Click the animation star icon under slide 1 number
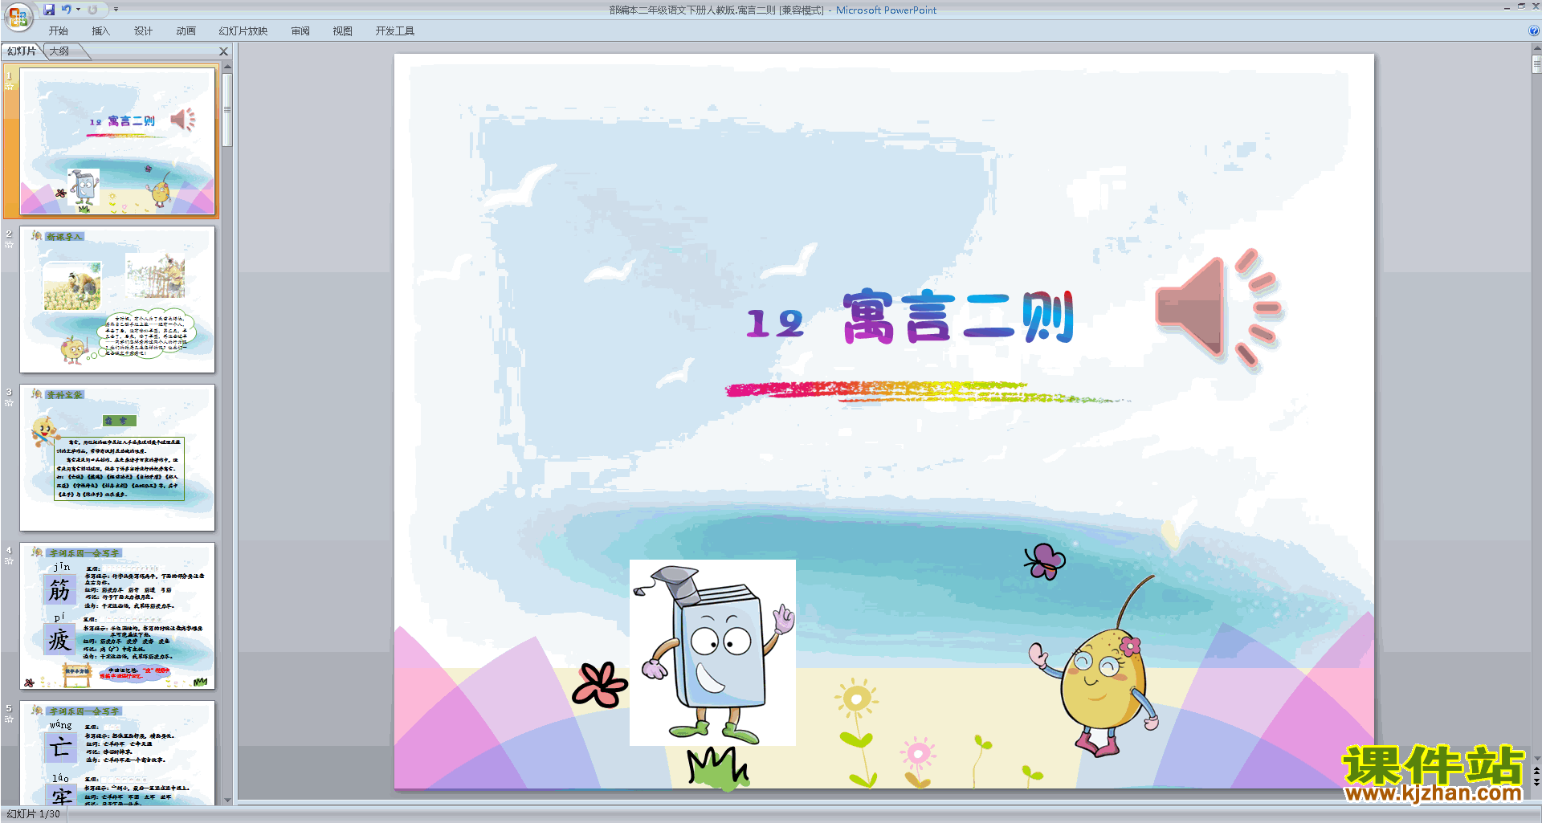The height and width of the screenshot is (823, 1542). [10, 86]
